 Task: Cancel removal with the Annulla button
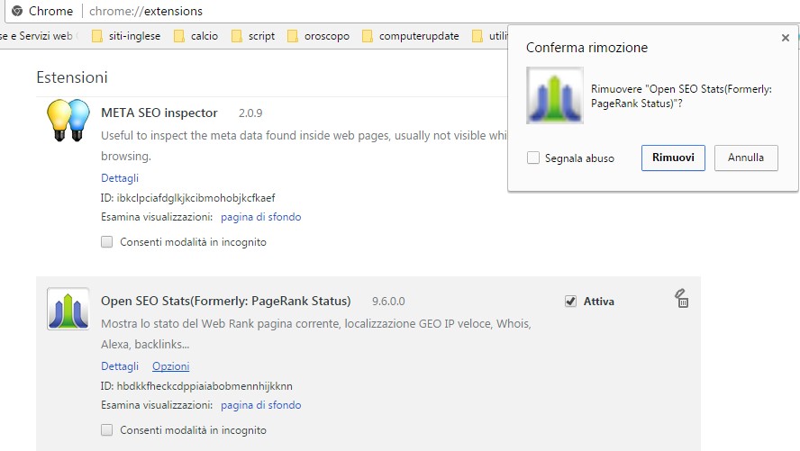pyautogui.click(x=746, y=158)
